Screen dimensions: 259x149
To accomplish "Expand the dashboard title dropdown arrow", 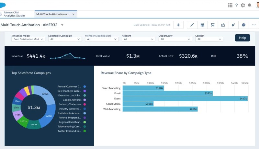I will (x=62, y=25).
